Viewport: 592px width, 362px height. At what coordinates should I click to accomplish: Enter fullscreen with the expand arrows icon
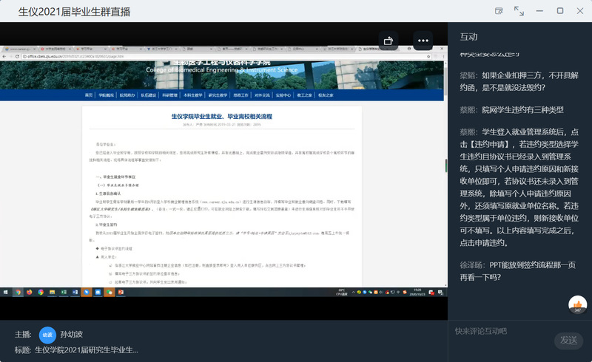(519, 11)
